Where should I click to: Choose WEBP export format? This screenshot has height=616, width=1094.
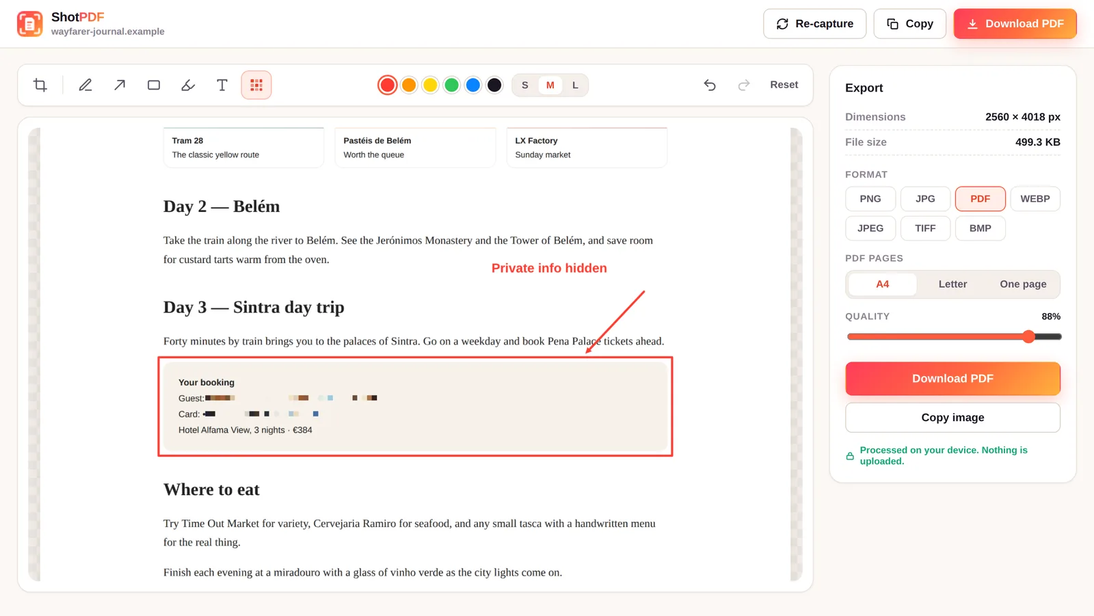[1035, 199]
